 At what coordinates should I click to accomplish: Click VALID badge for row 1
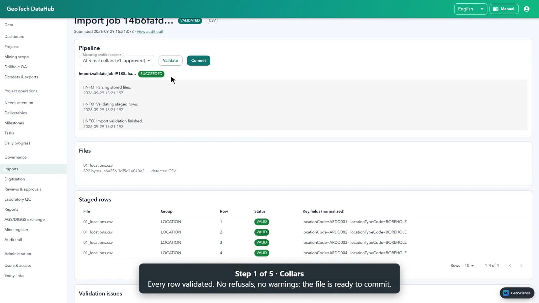pyautogui.click(x=261, y=222)
